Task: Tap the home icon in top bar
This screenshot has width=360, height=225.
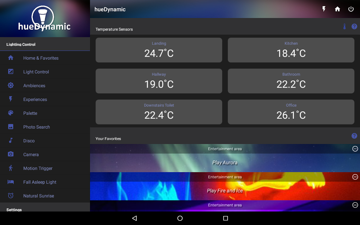Action: pos(337,9)
